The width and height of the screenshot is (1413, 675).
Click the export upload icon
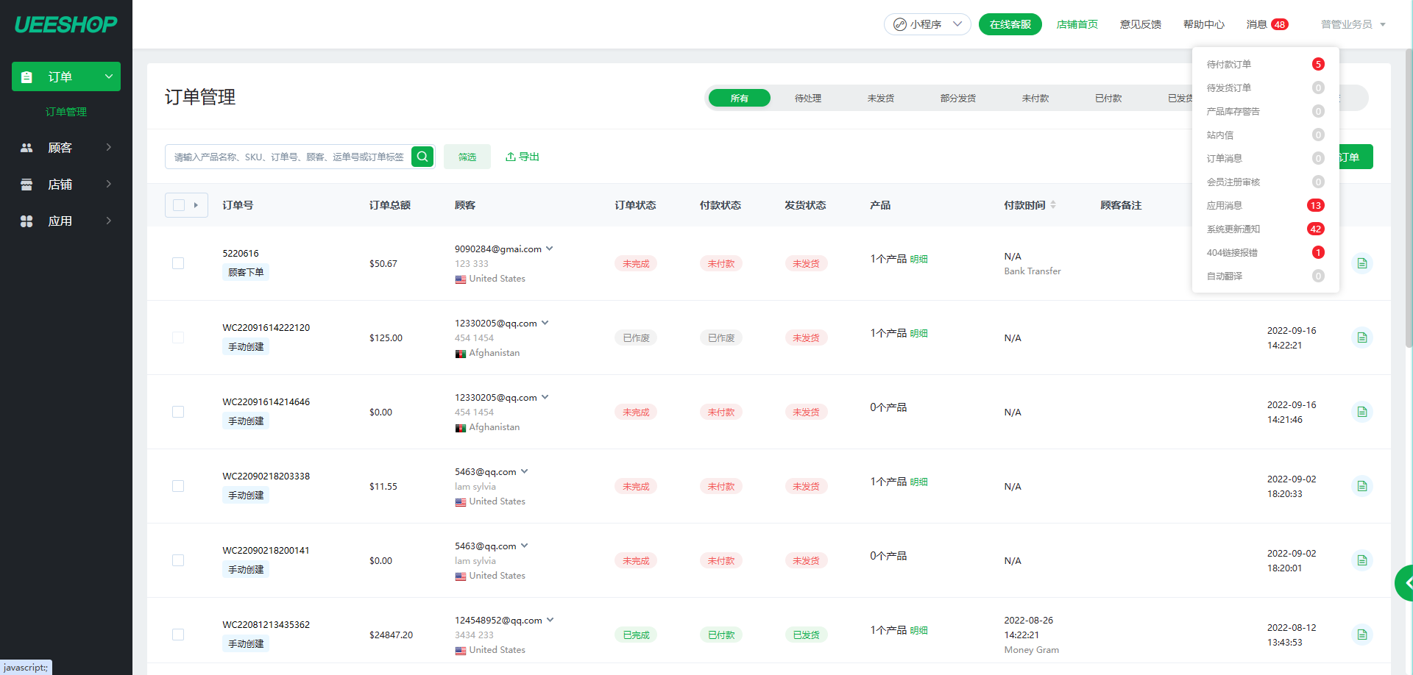[510, 157]
